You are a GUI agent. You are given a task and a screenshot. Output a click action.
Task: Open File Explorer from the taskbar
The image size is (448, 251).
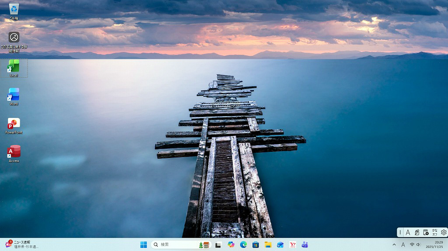[x=268, y=244]
